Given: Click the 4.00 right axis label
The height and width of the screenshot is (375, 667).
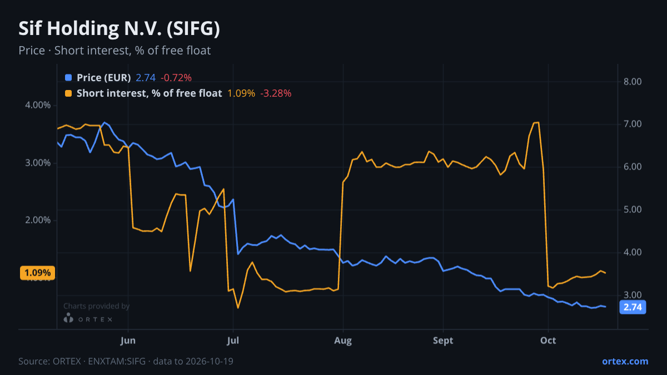Looking at the screenshot, I should (633, 252).
